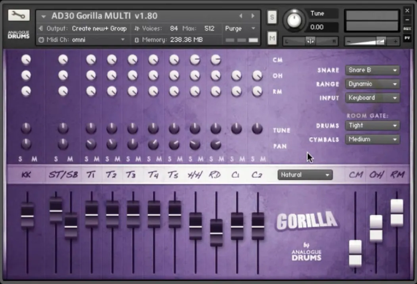The width and height of the screenshot is (417, 284).
Task: Click the RD channel label
Action: click(x=215, y=175)
